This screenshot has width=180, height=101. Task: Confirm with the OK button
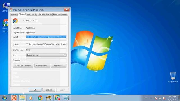tap(35, 90)
